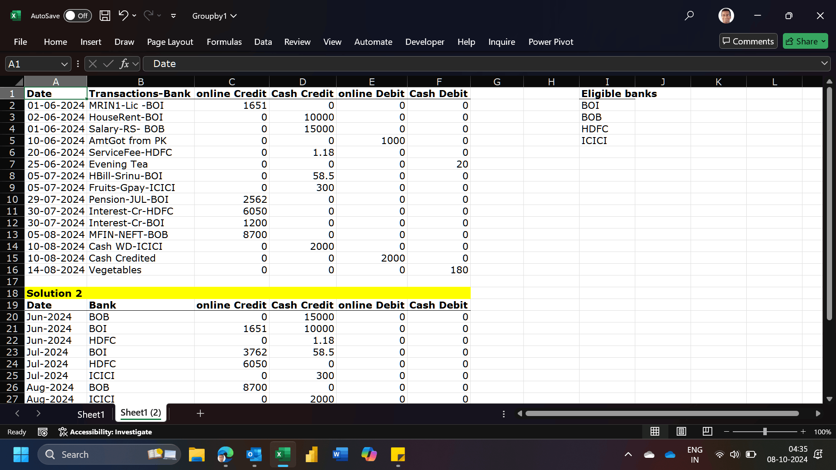Image resolution: width=836 pixels, height=470 pixels.
Task: Add a new sheet with plus icon
Action: [200, 413]
